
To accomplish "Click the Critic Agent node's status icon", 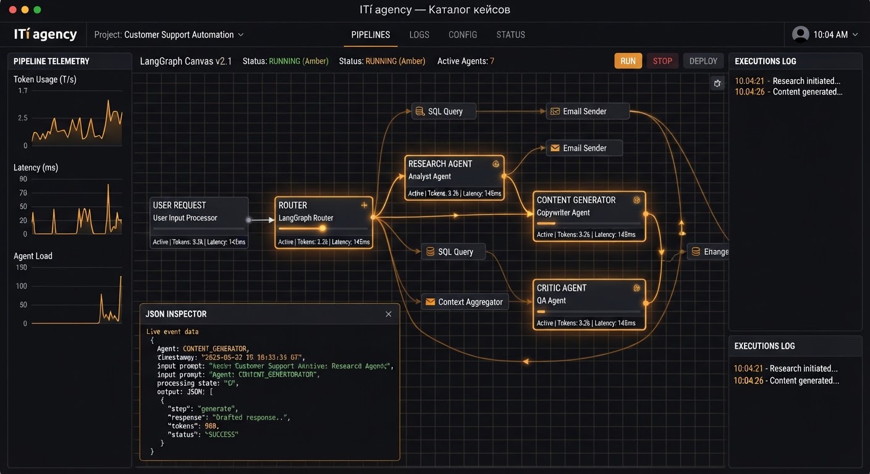I will pyautogui.click(x=637, y=288).
